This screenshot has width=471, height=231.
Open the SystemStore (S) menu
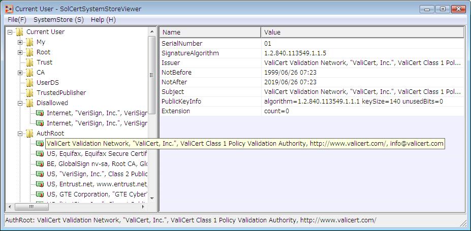(58, 20)
